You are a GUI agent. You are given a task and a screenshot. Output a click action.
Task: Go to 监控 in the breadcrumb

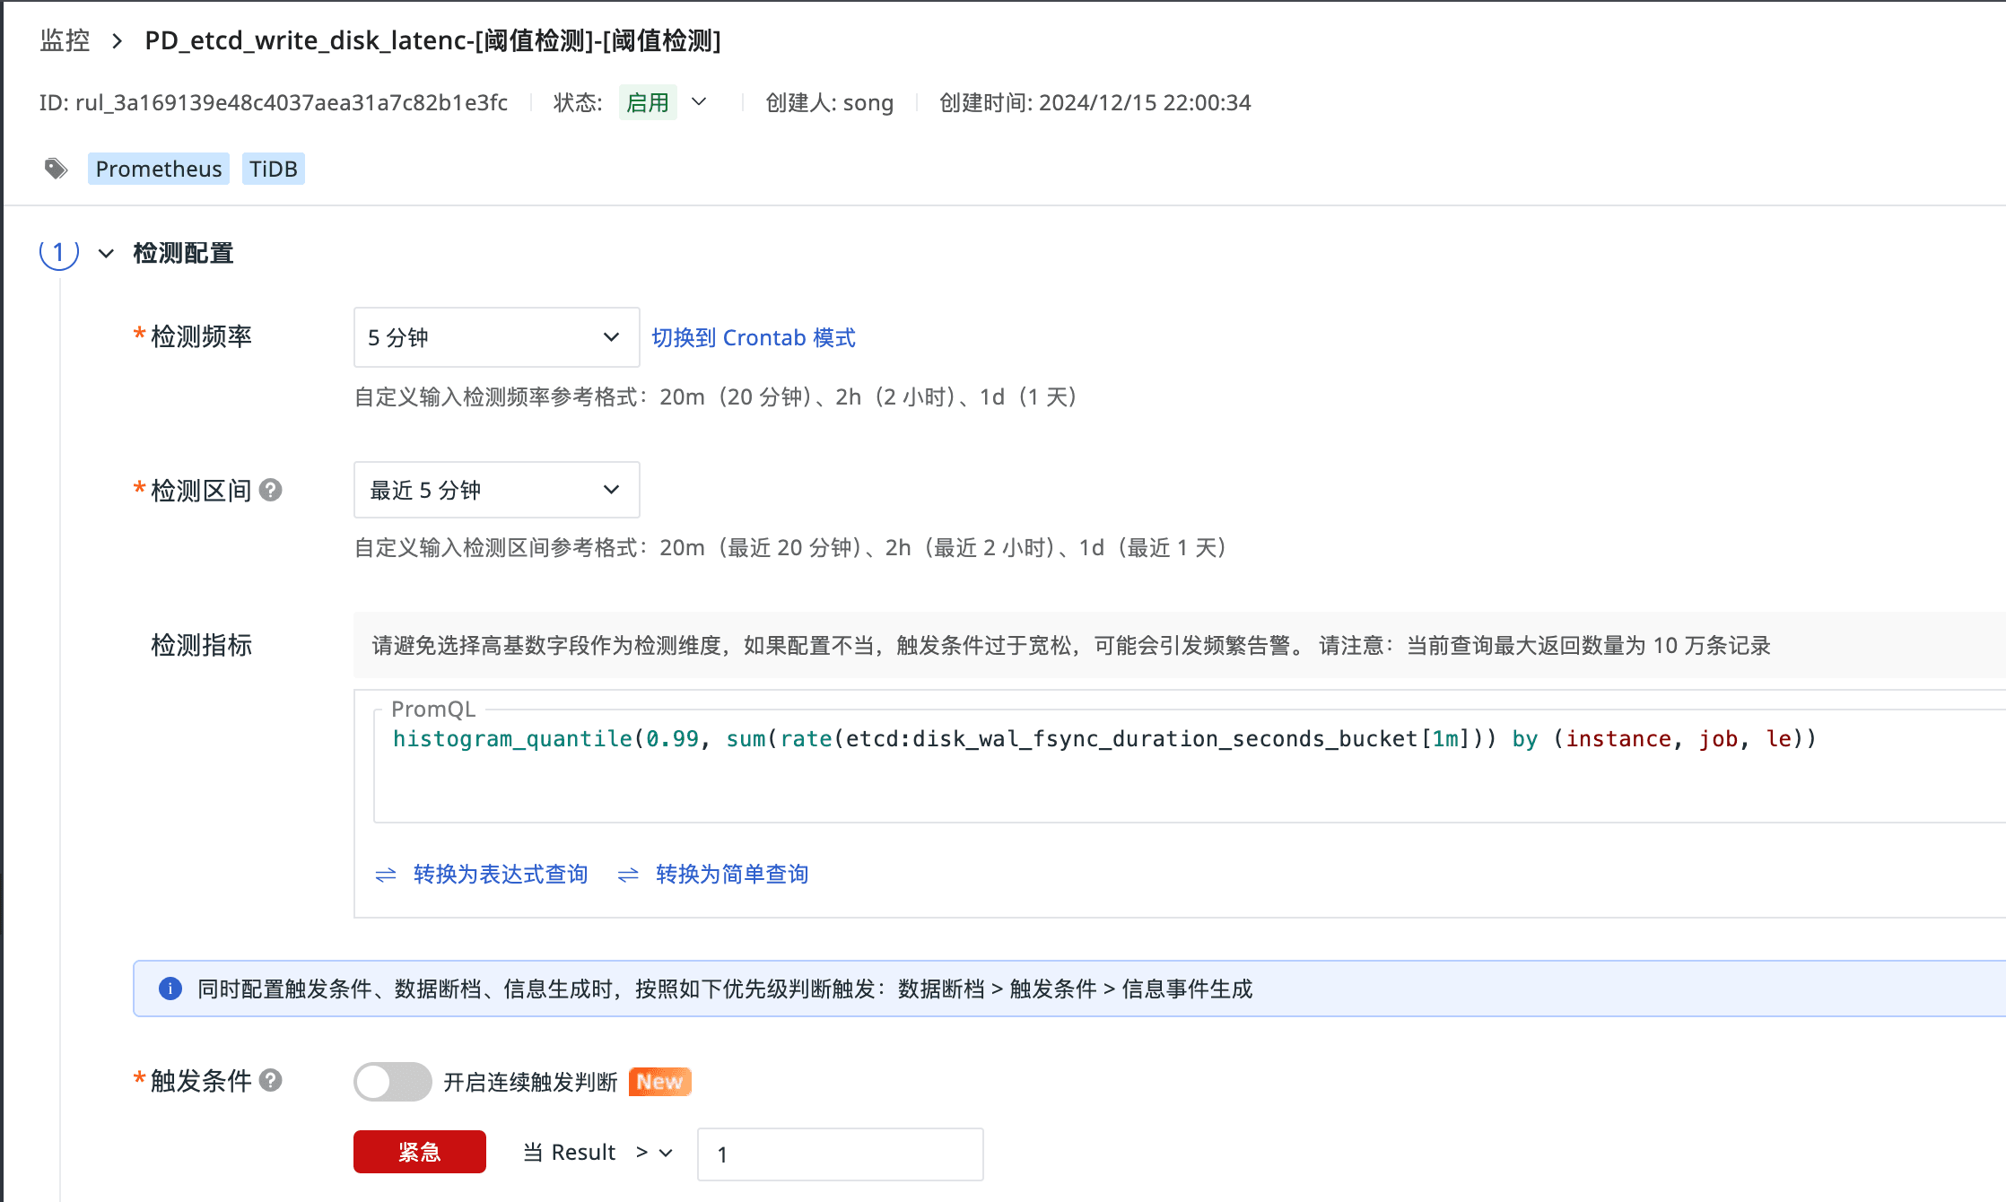click(65, 41)
